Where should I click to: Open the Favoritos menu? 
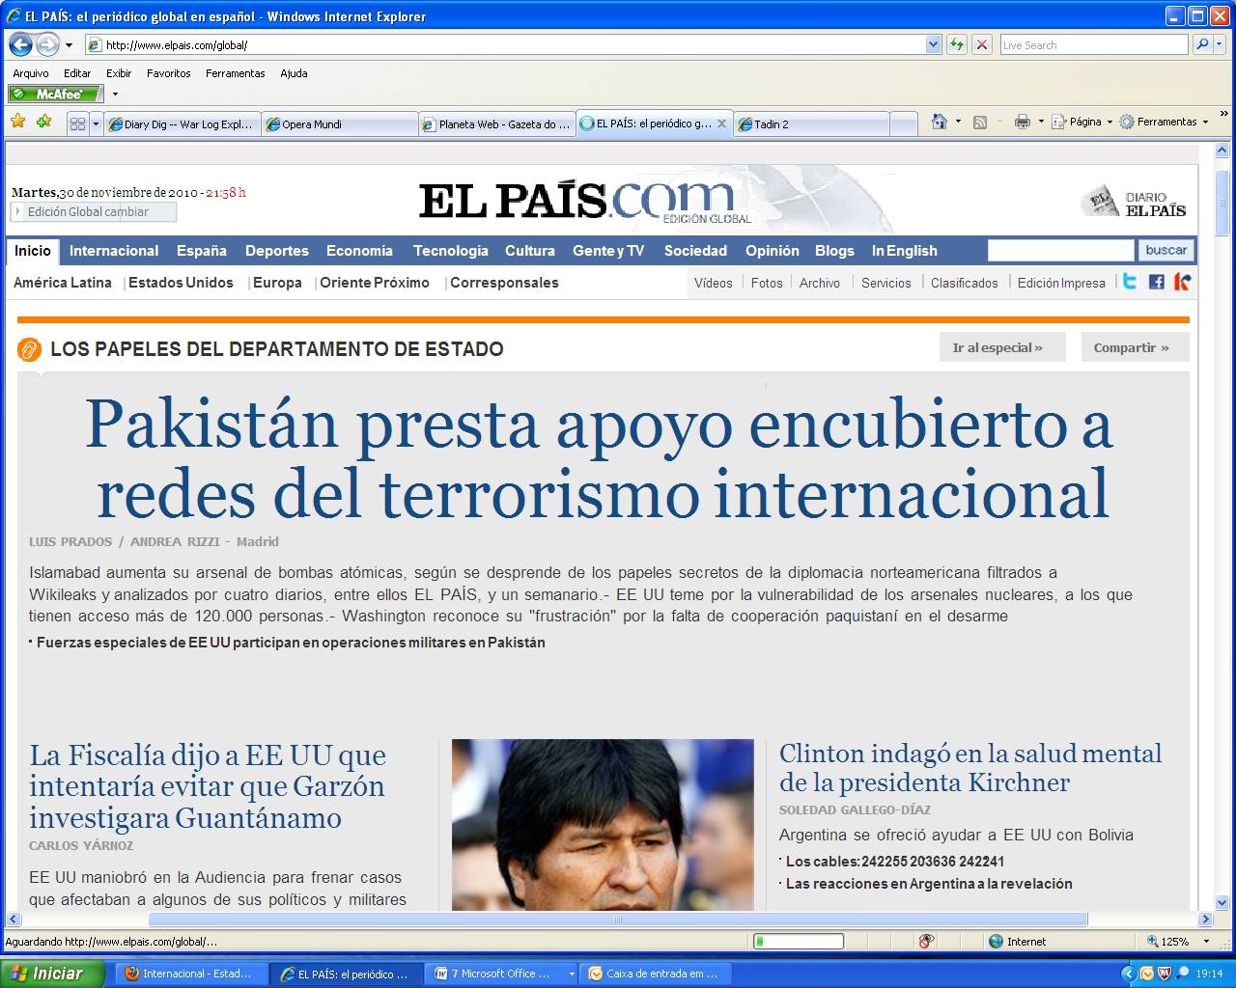point(168,73)
